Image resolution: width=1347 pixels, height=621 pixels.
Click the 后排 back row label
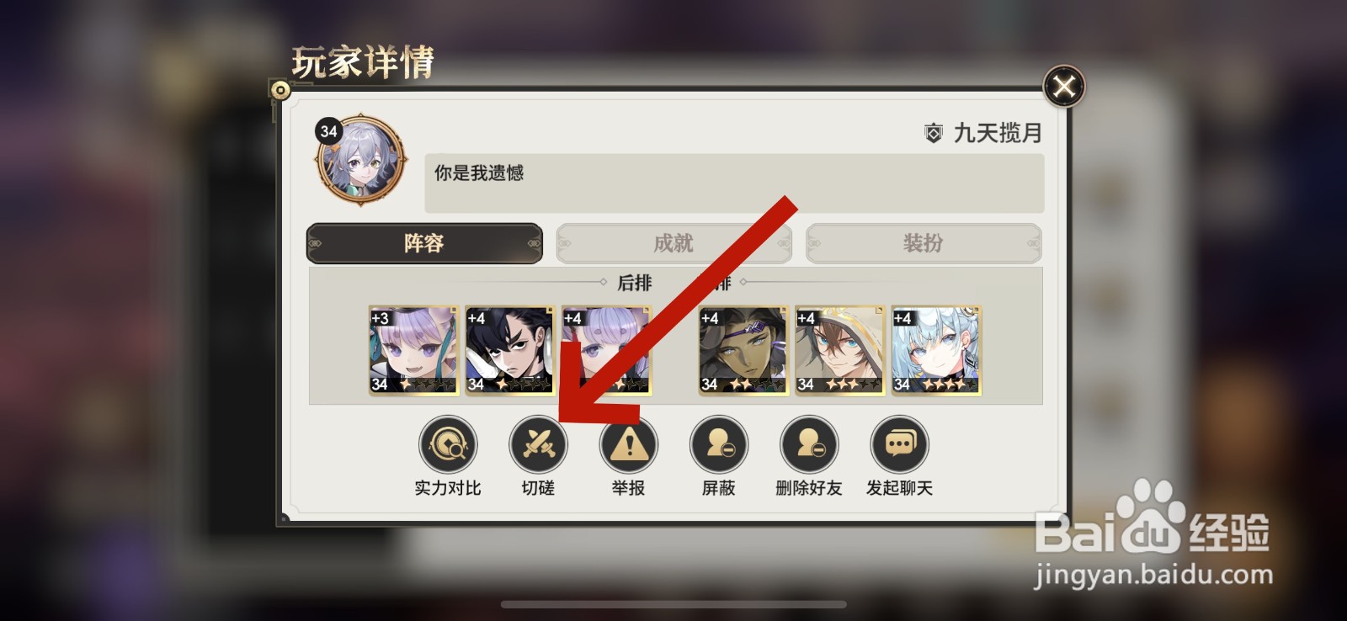tap(635, 283)
